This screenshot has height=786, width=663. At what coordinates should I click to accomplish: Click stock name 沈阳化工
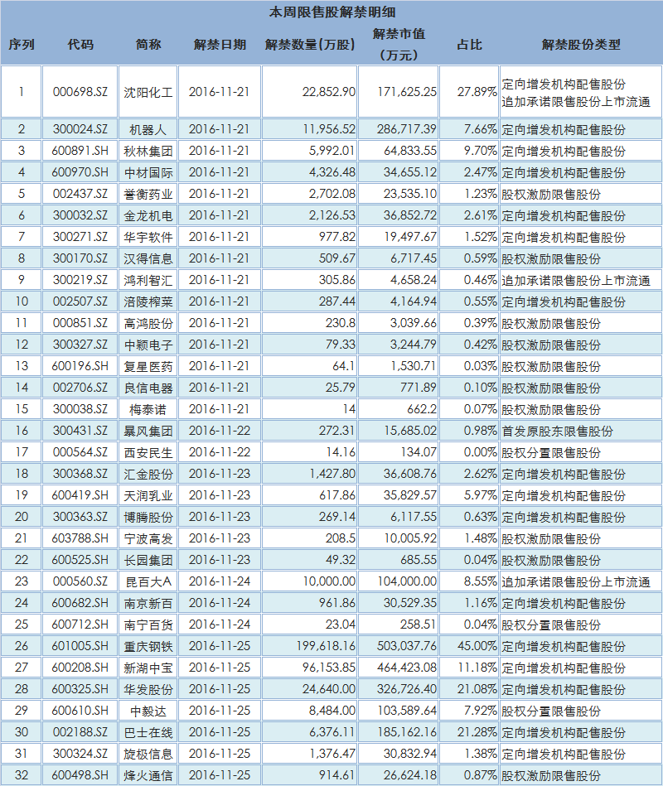point(148,92)
